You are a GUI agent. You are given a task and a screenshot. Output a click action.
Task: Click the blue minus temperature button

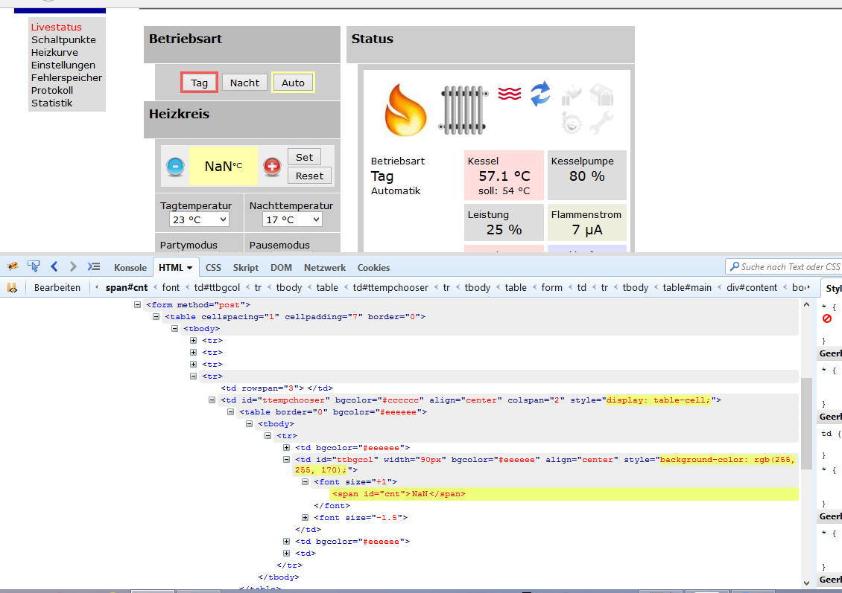coord(175,166)
